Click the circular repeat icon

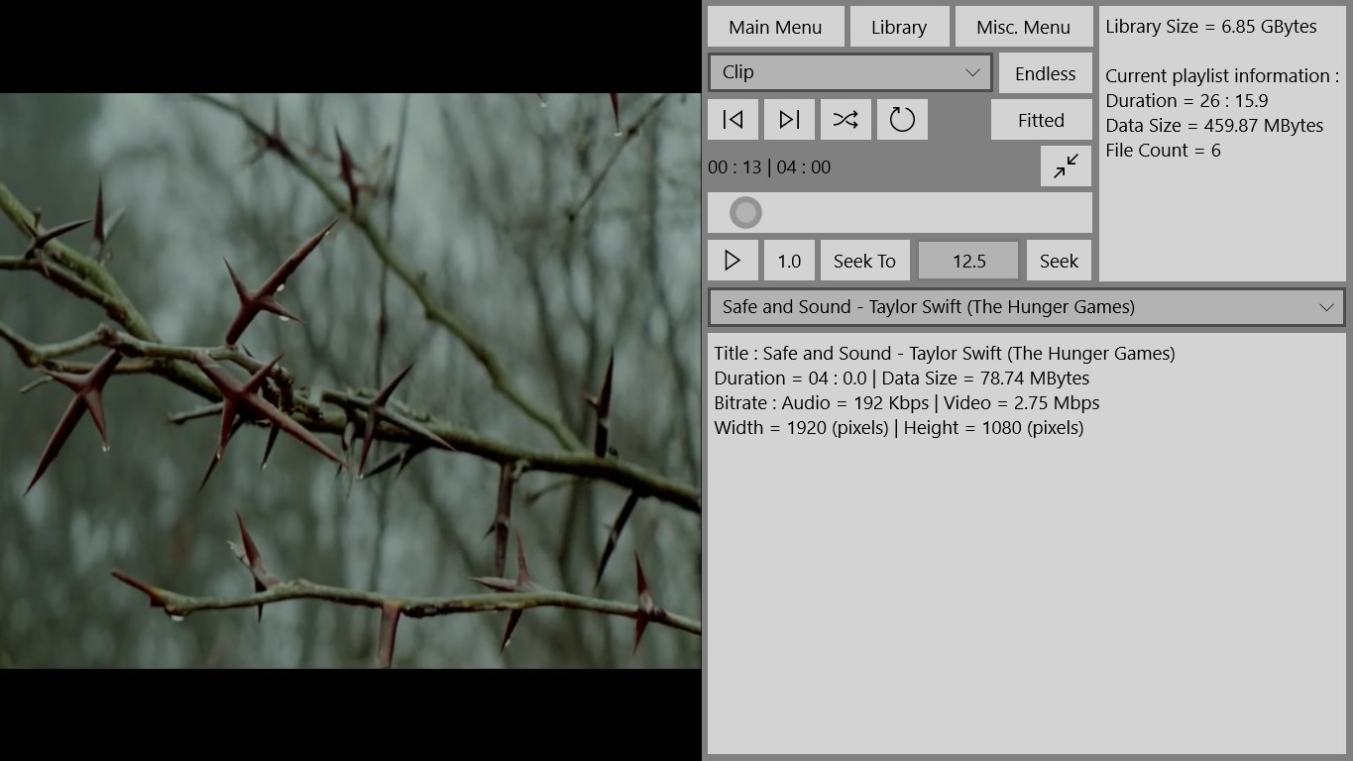902,120
